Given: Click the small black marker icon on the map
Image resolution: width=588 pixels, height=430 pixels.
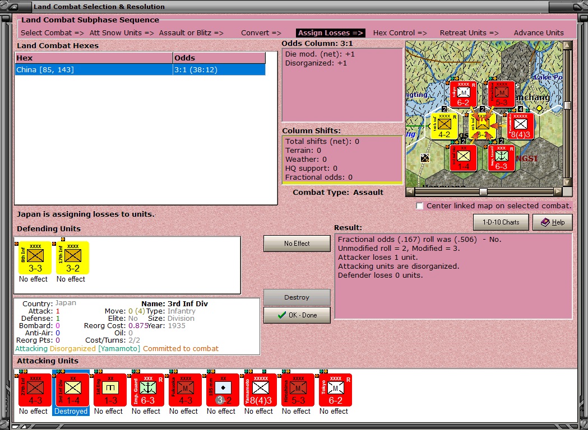Looking at the screenshot, I should click(424, 158).
